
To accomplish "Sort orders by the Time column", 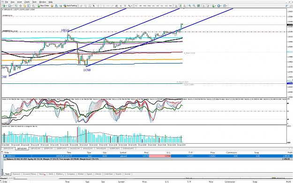I will click(69, 153).
